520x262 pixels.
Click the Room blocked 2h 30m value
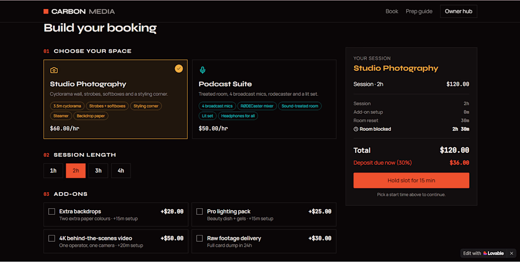[460, 129]
